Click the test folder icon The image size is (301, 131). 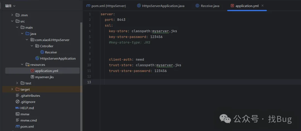tap(23, 83)
